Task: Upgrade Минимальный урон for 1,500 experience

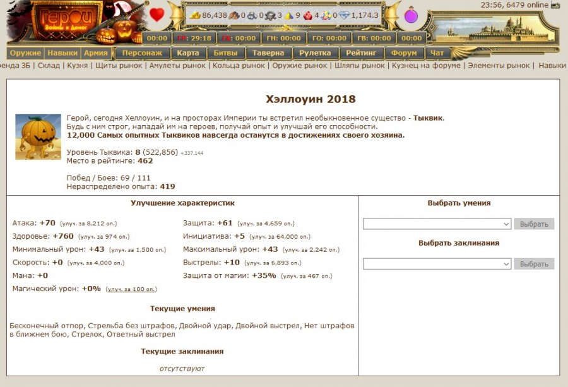Action: pyautogui.click(x=138, y=249)
